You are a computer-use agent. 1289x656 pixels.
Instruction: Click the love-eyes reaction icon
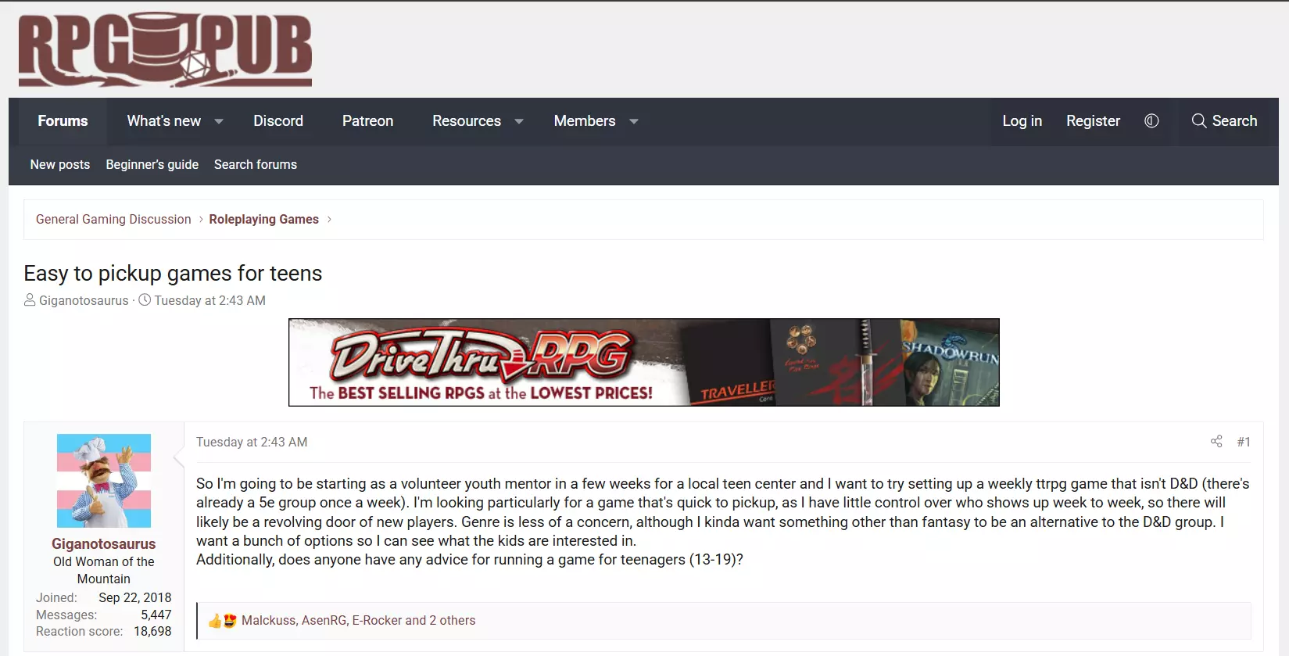[x=230, y=621]
